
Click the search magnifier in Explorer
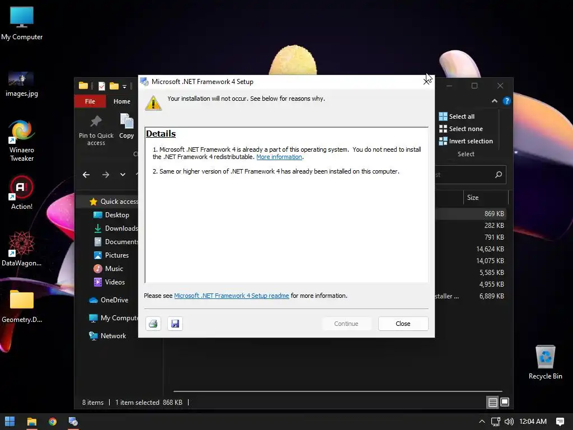(499, 175)
